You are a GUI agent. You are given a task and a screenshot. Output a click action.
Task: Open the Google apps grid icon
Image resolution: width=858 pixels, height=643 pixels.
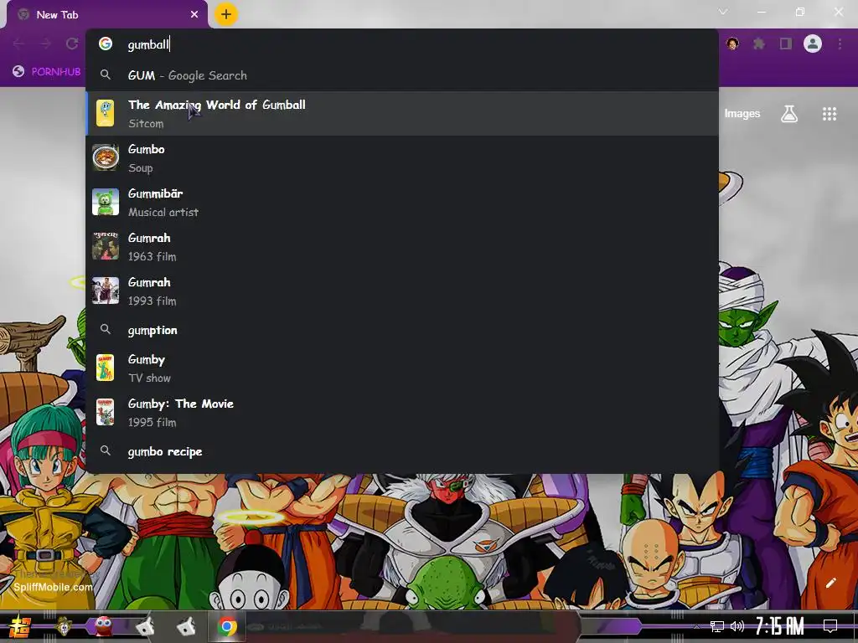(x=830, y=114)
